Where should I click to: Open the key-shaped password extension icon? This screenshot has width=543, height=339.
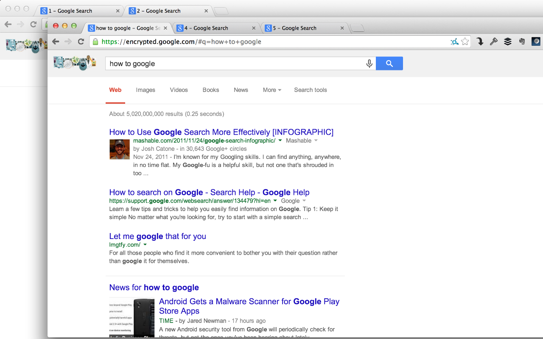(x=493, y=42)
